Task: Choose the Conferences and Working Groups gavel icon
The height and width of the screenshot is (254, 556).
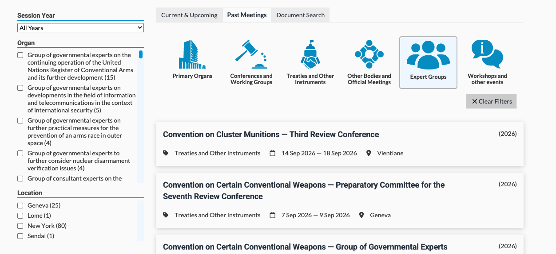Action: pos(251,54)
